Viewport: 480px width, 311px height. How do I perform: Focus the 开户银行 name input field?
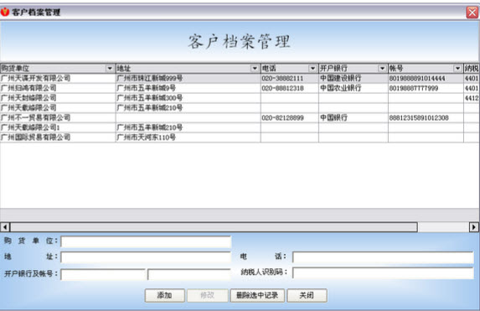103,274
